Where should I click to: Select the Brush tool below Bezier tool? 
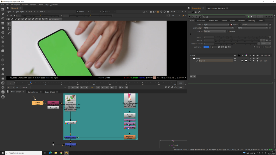click(9, 33)
